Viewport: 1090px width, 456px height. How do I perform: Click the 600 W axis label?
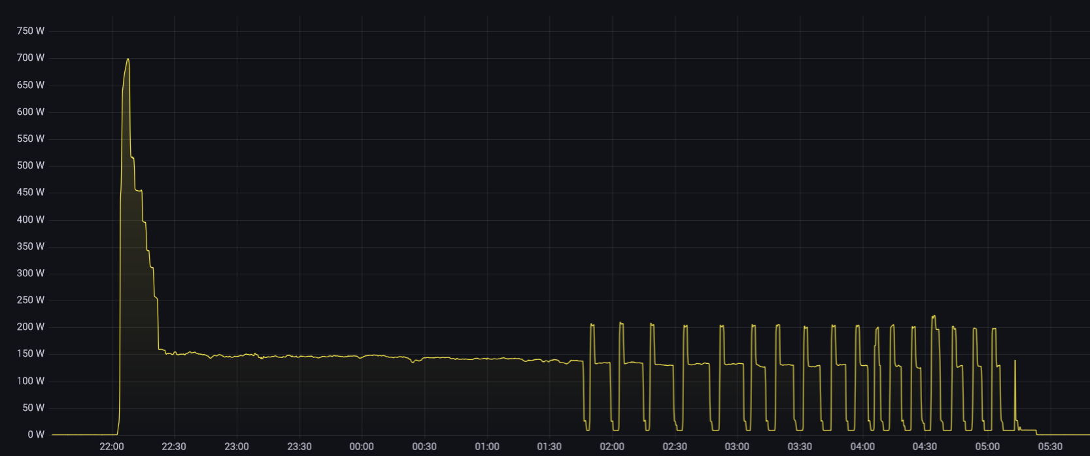point(31,112)
